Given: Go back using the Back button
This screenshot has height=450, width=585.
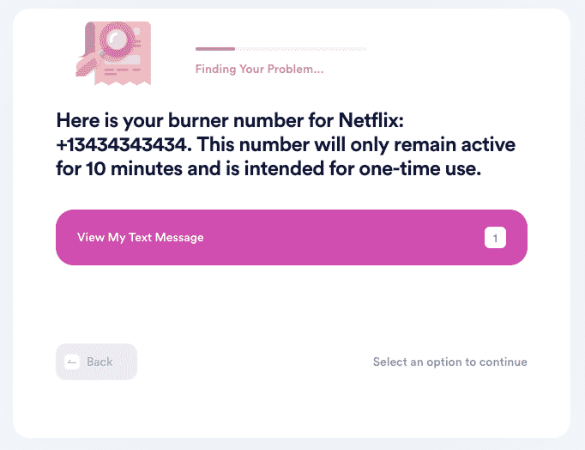Looking at the screenshot, I should [x=97, y=362].
